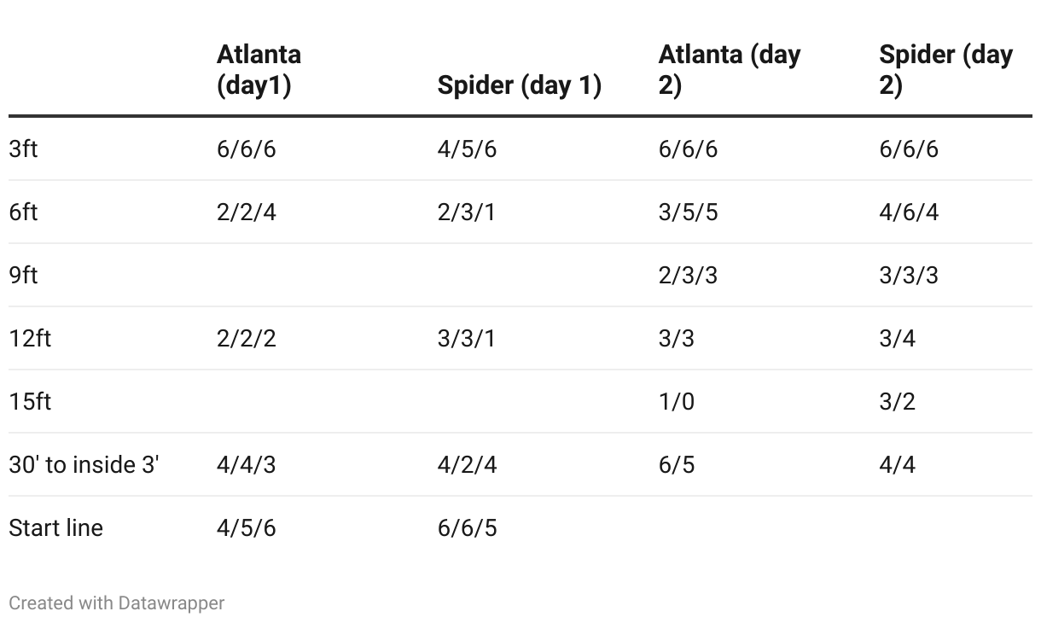
Task: Click the 2/3/3 cell in 9ft row
Action: pyautogui.click(x=688, y=275)
